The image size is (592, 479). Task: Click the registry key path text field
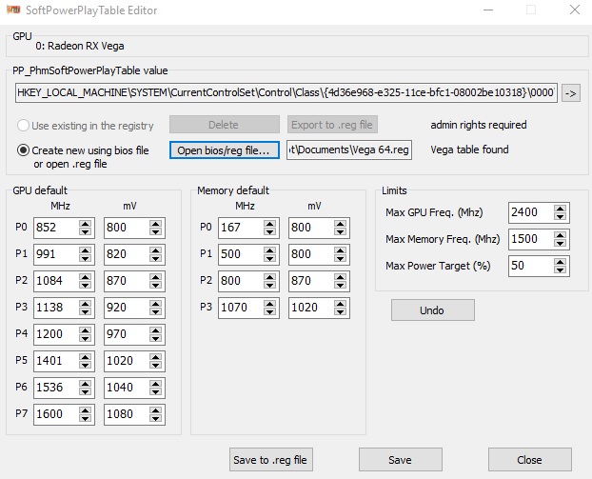point(286,92)
